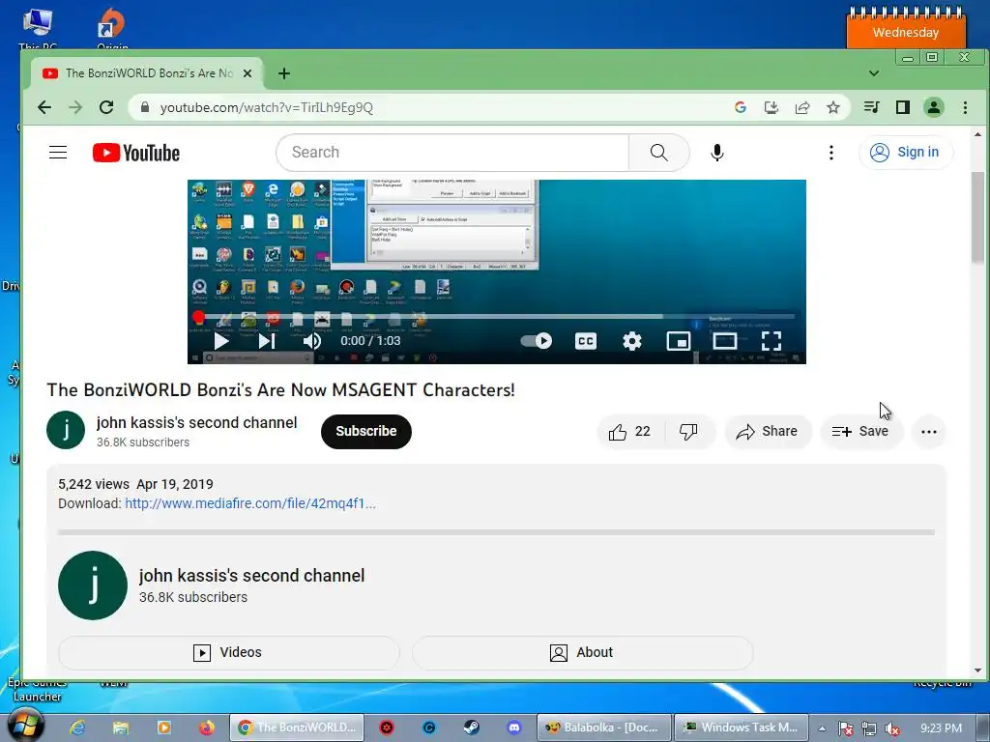Switch to Windows Task Manager window
This screenshot has height=742, width=990.
coord(741,728)
